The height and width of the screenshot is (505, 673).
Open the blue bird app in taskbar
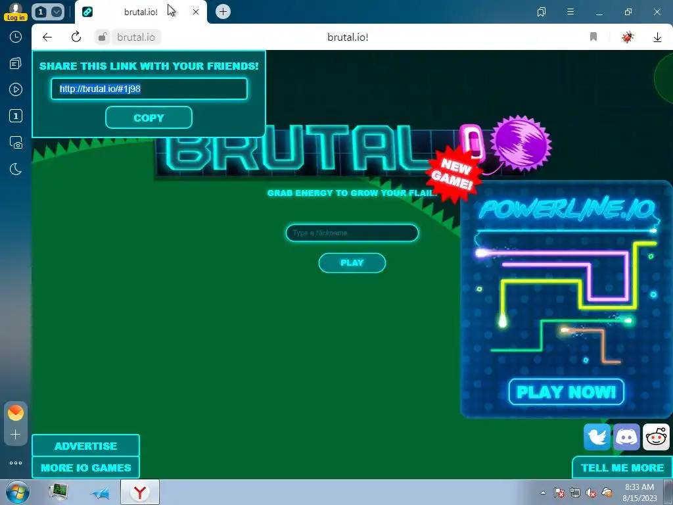pos(100,493)
